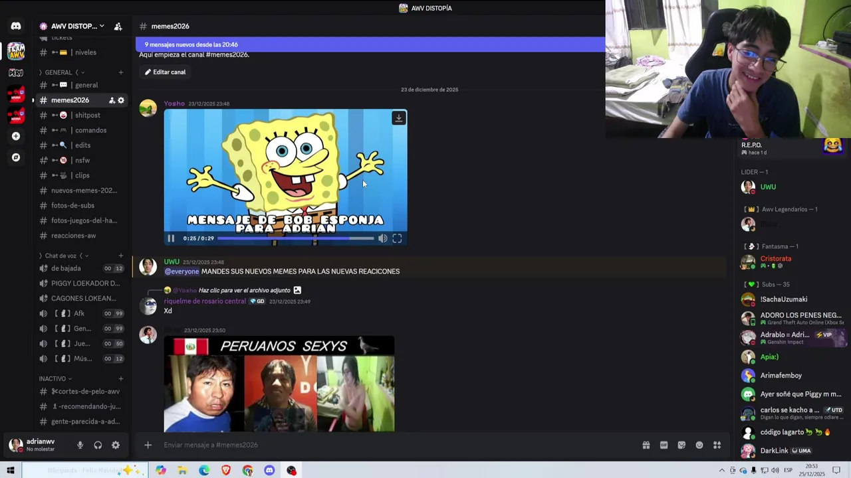Screen dimensions: 851x478
Task: Mute the SpongeBob video volume
Action: (x=383, y=238)
